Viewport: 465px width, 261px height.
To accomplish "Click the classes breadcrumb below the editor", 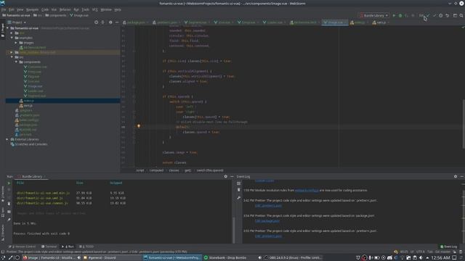I will tap(174, 170).
